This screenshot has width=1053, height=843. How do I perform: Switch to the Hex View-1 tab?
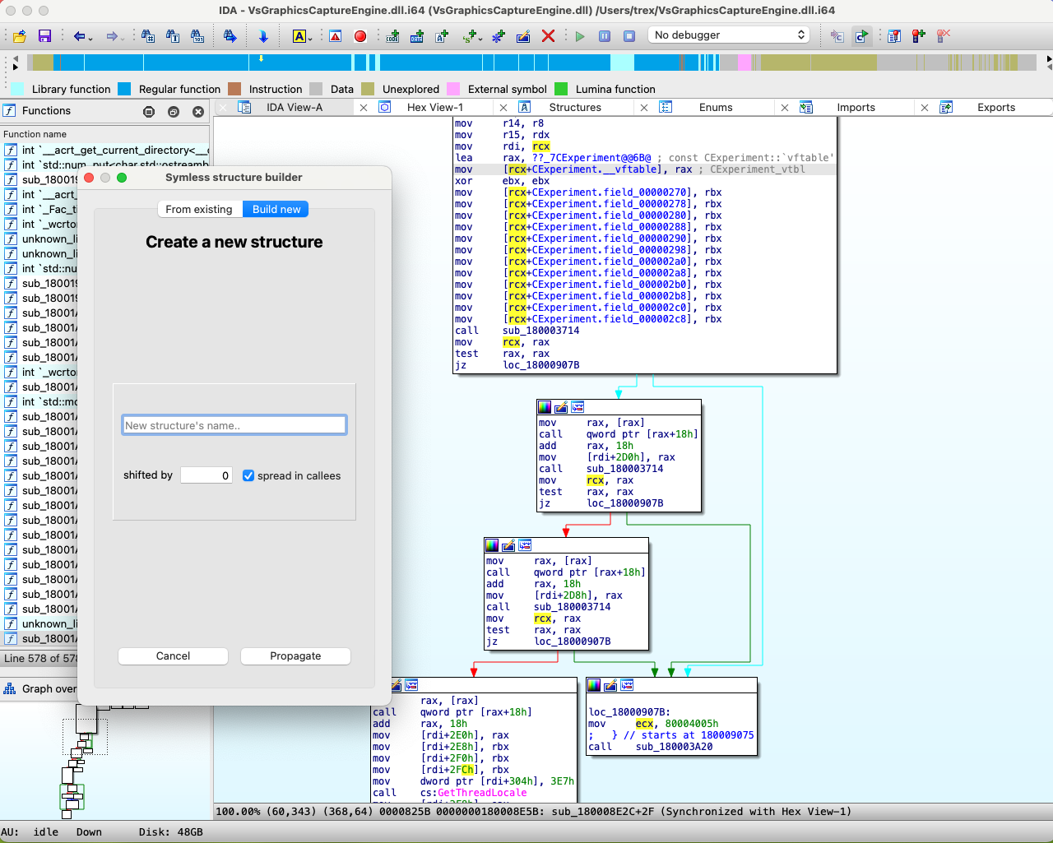pos(434,107)
